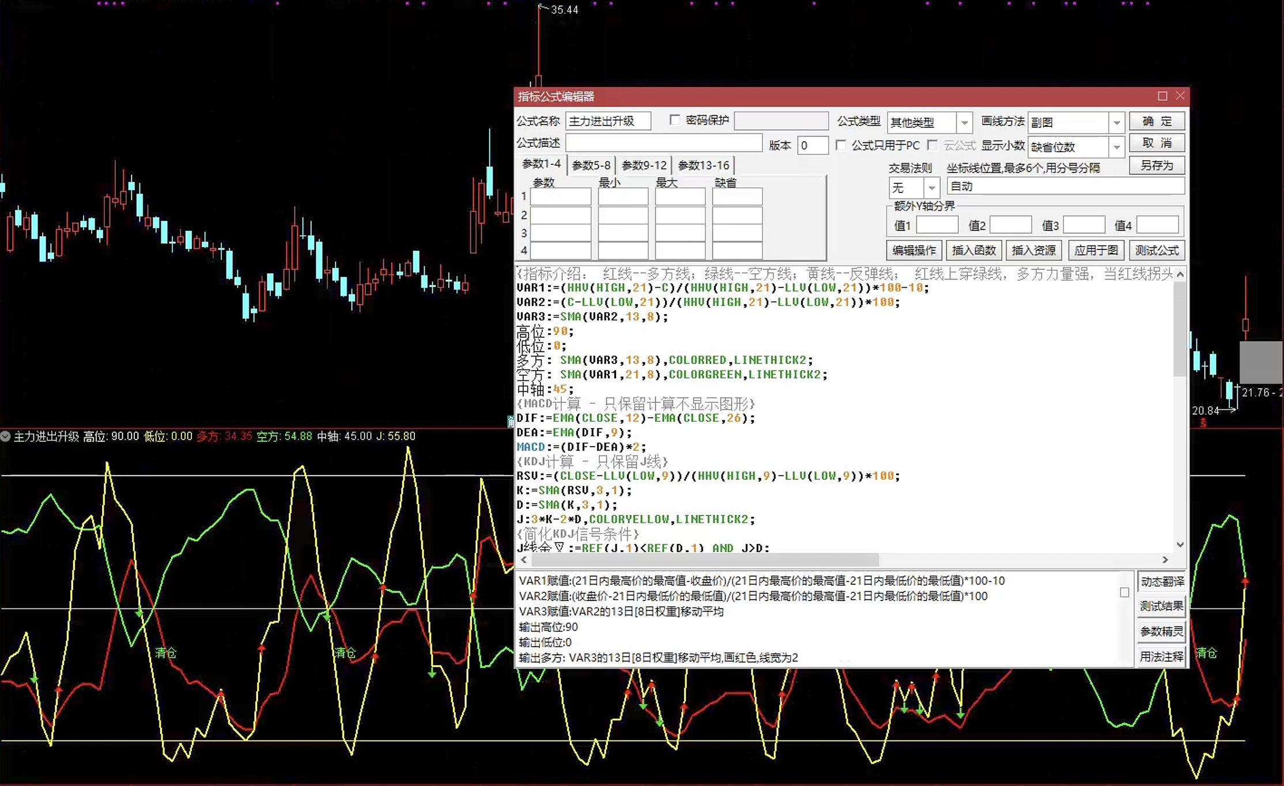This screenshot has height=786, width=1284.
Task: Select the 参数精灵 parameter wizard tab
Action: pos(1162,632)
